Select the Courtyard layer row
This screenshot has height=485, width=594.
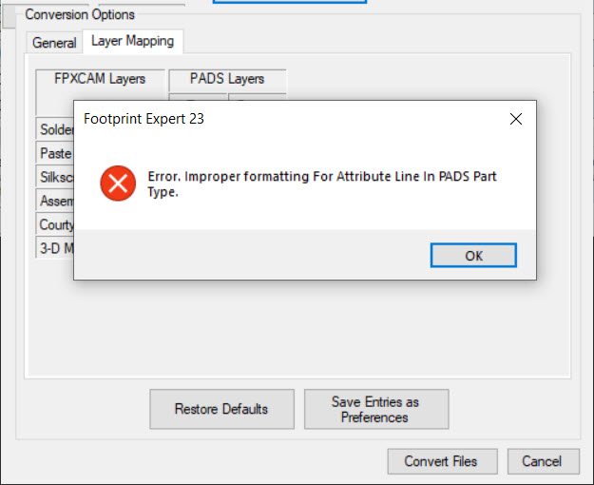pos(55,224)
